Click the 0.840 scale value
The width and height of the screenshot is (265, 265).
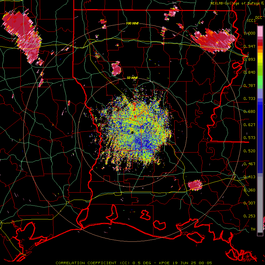(x=249, y=72)
